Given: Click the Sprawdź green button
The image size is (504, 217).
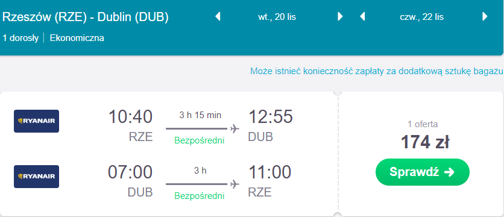Looking at the screenshot, I should 423,172.
